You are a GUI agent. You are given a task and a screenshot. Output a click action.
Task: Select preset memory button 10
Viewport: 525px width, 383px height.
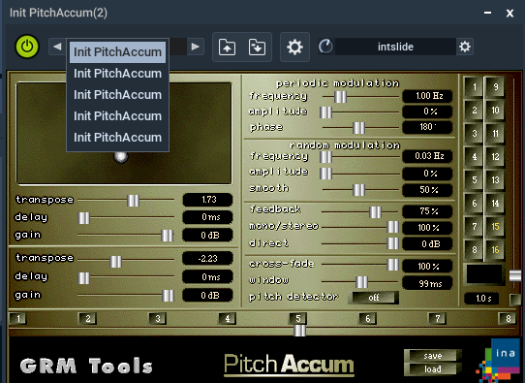point(495,111)
